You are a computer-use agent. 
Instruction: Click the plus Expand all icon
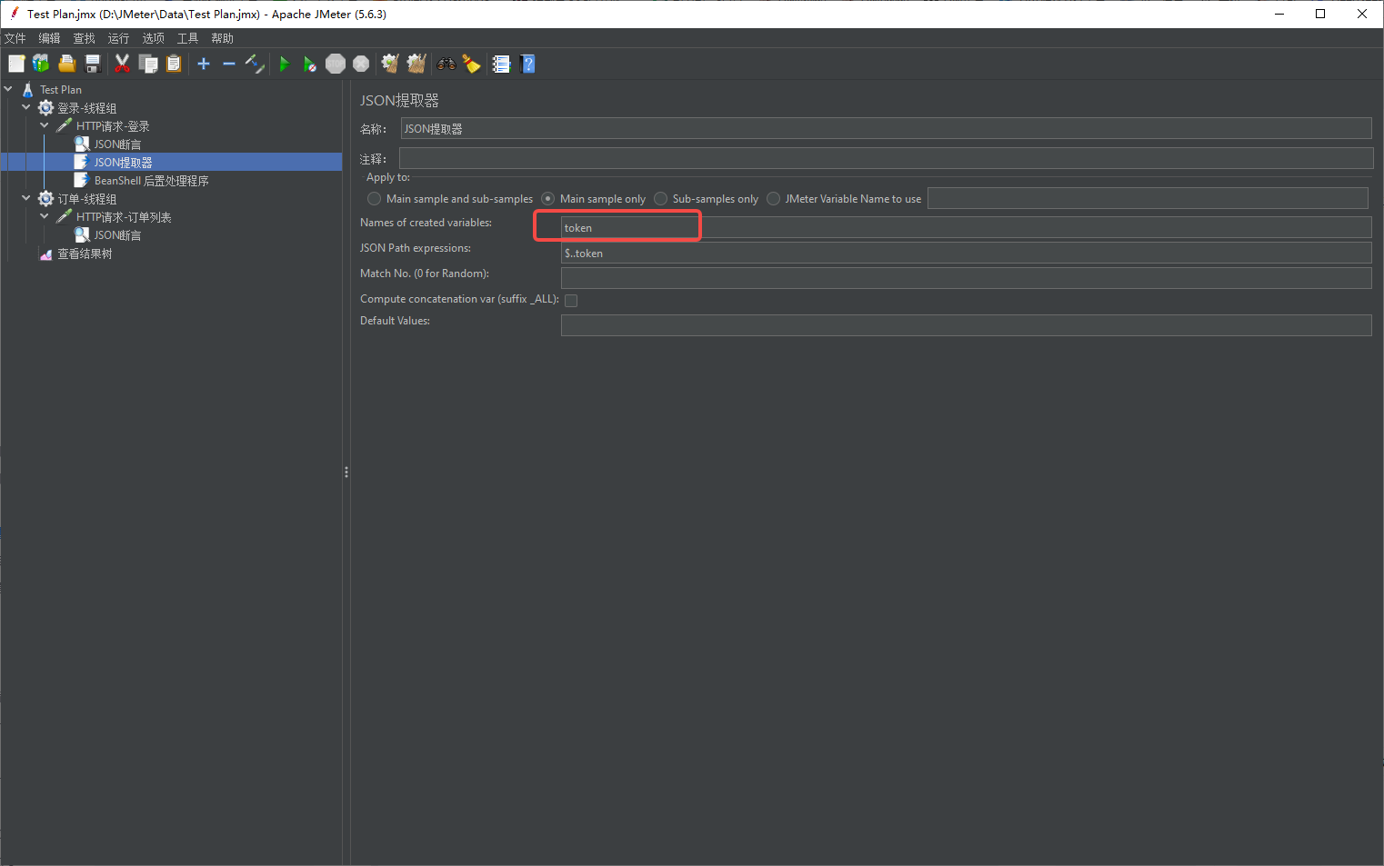[204, 64]
